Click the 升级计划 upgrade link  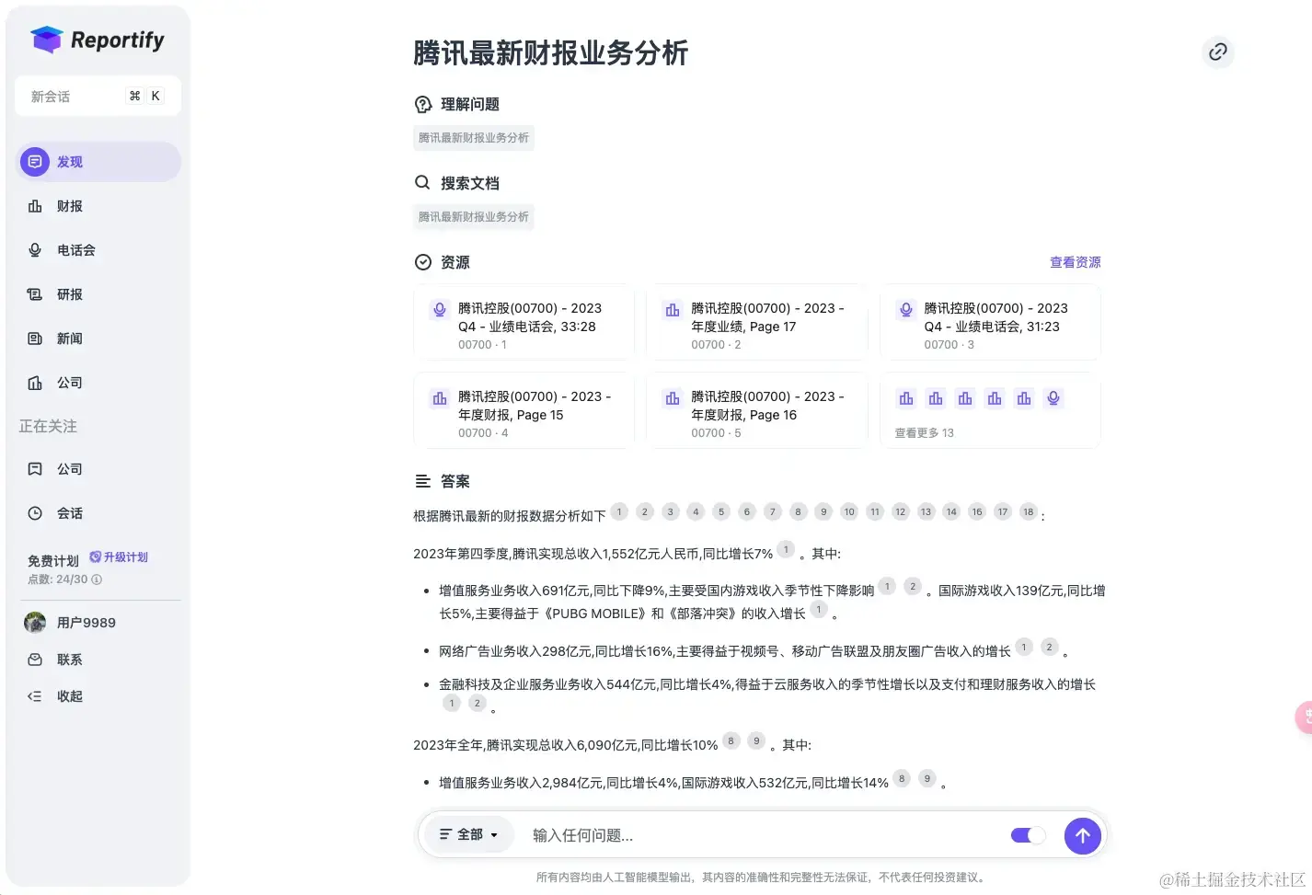119,557
